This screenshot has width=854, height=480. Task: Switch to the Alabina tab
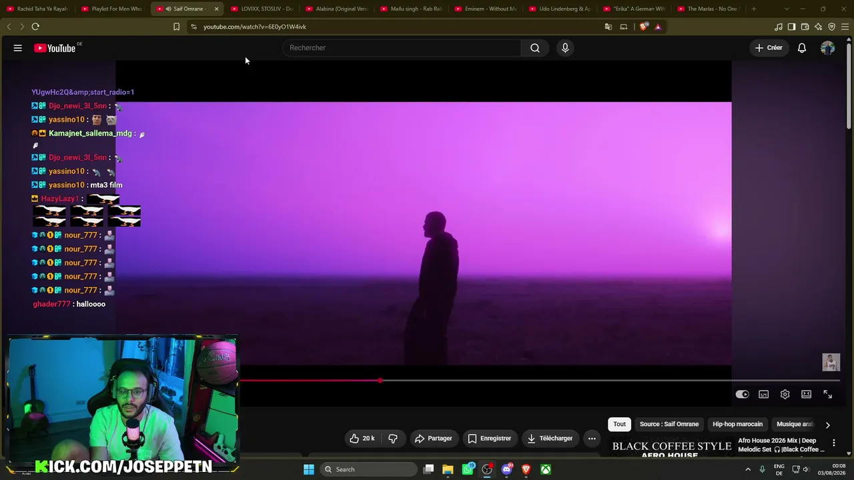336,9
